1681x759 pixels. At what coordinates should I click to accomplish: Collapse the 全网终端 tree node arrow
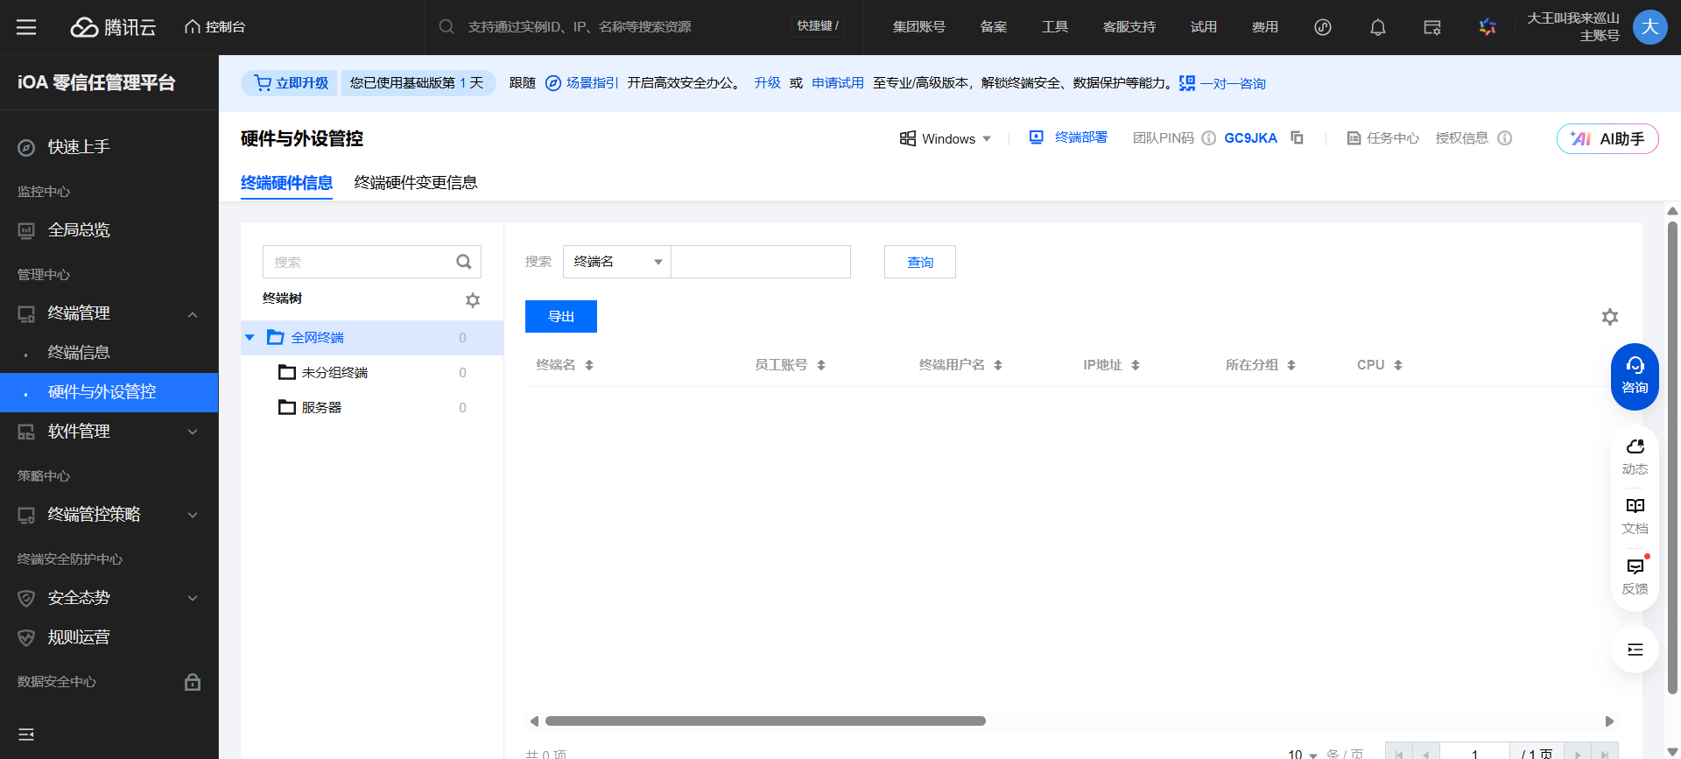point(250,338)
